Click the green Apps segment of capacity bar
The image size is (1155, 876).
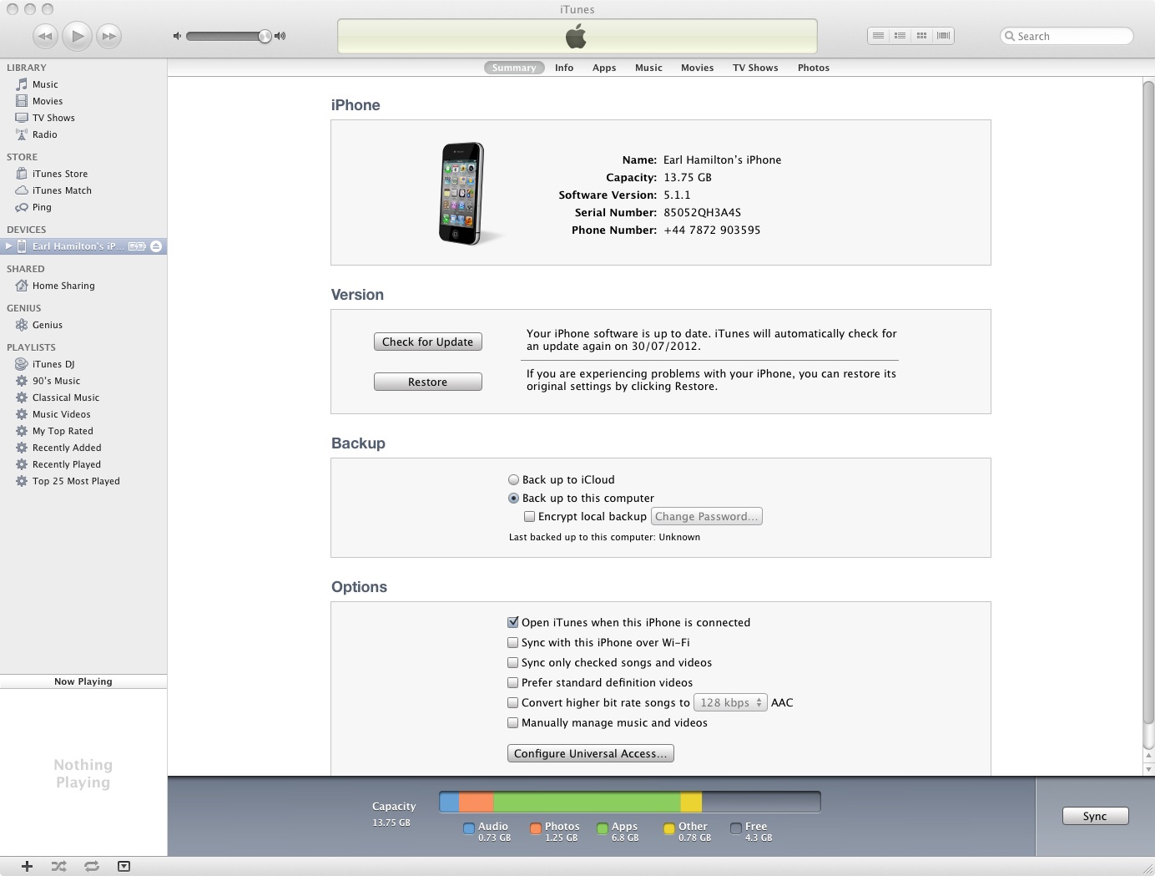pyautogui.click(x=587, y=802)
